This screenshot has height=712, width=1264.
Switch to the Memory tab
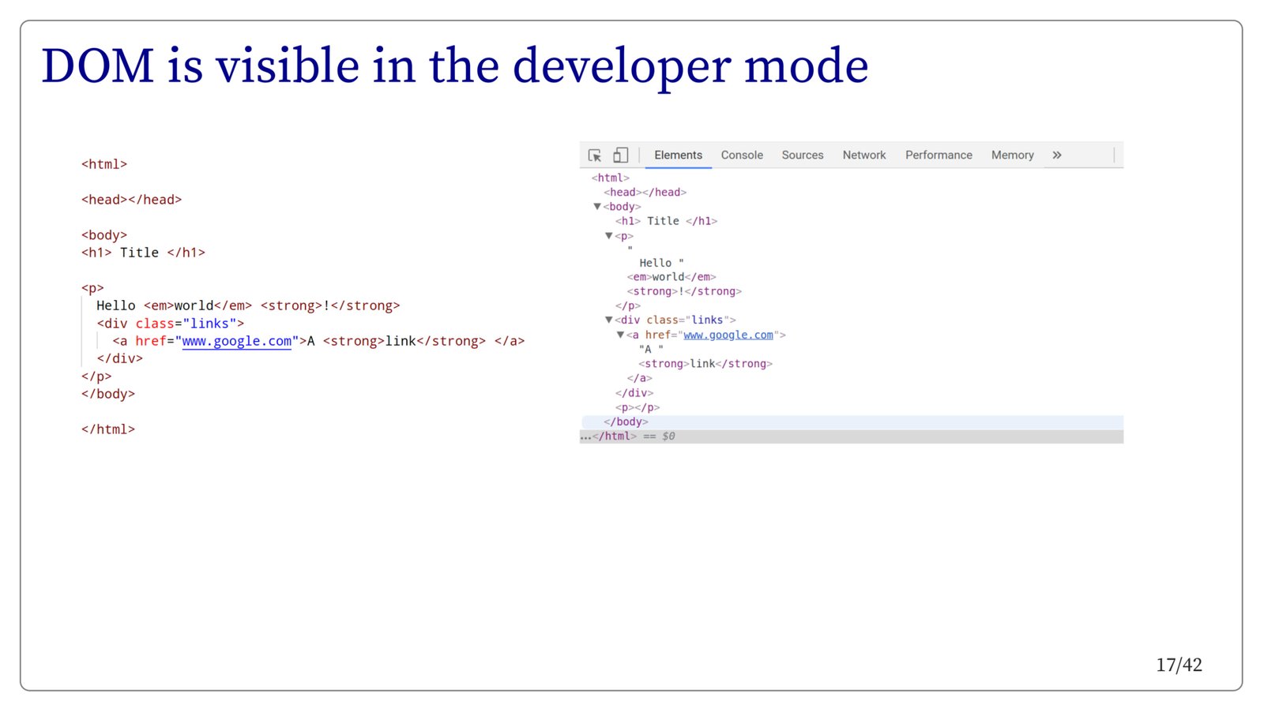point(1012,156)
